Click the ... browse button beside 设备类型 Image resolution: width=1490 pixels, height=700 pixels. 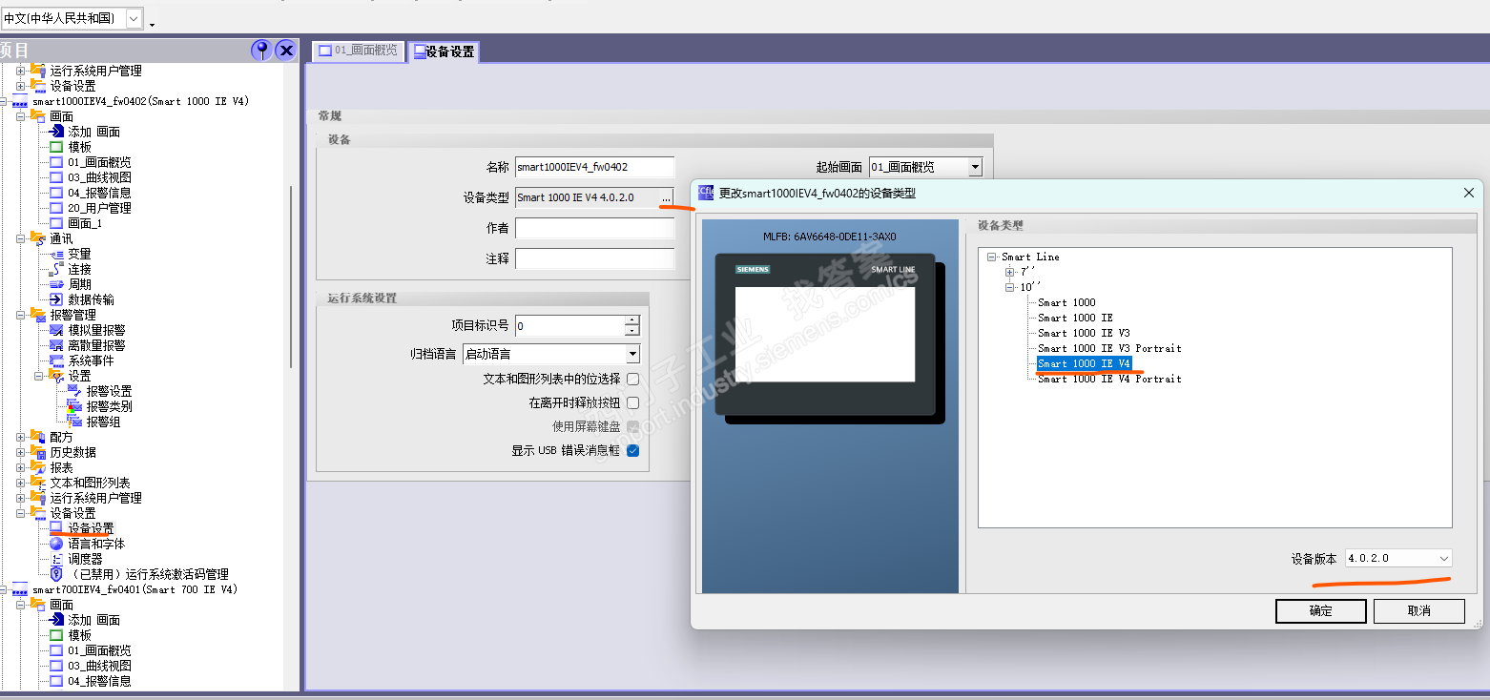[x=666, y=197]
